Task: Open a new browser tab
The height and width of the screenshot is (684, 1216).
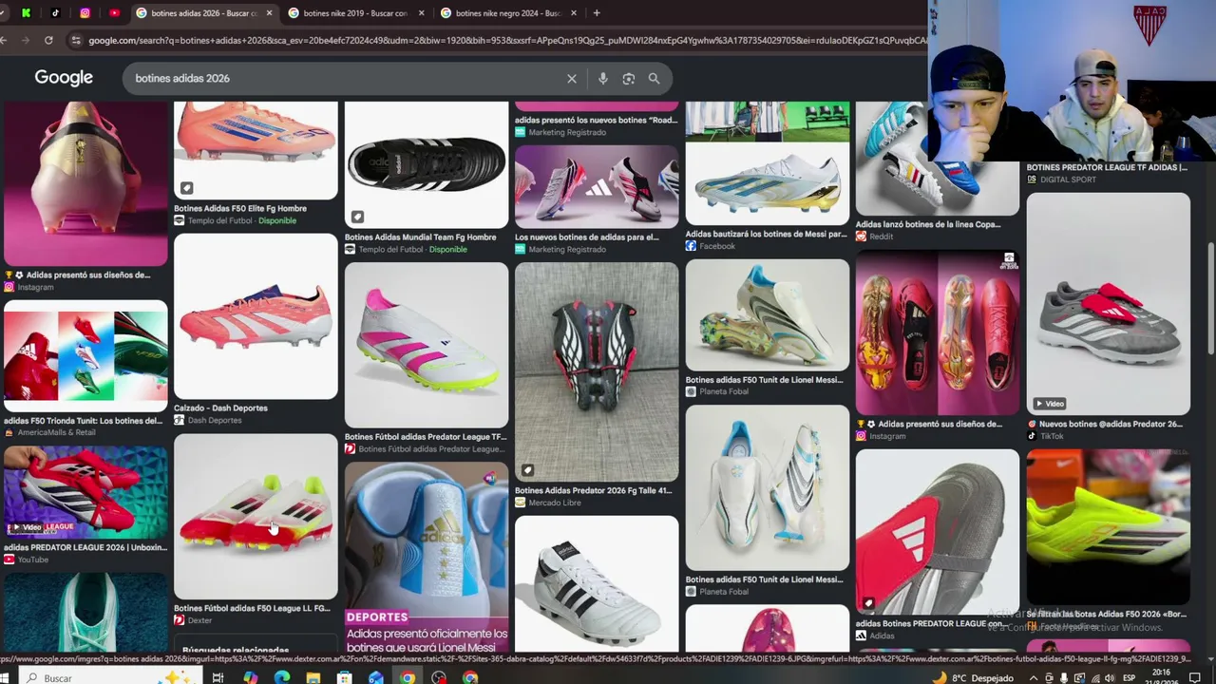Action: point(597,13)
